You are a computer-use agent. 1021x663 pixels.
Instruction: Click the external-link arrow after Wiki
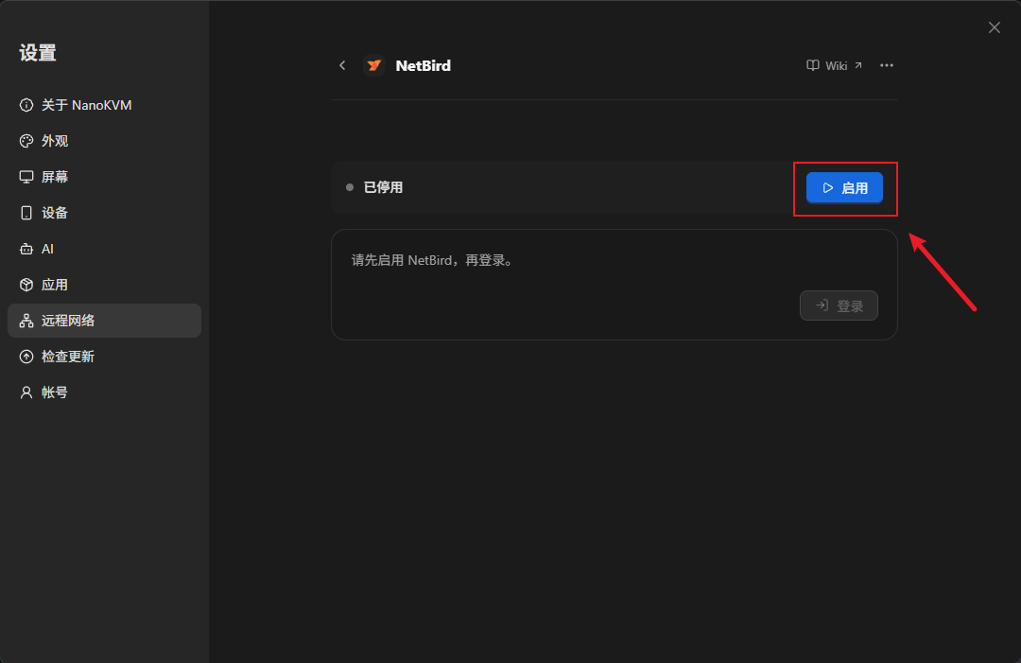tap(858, 65)
